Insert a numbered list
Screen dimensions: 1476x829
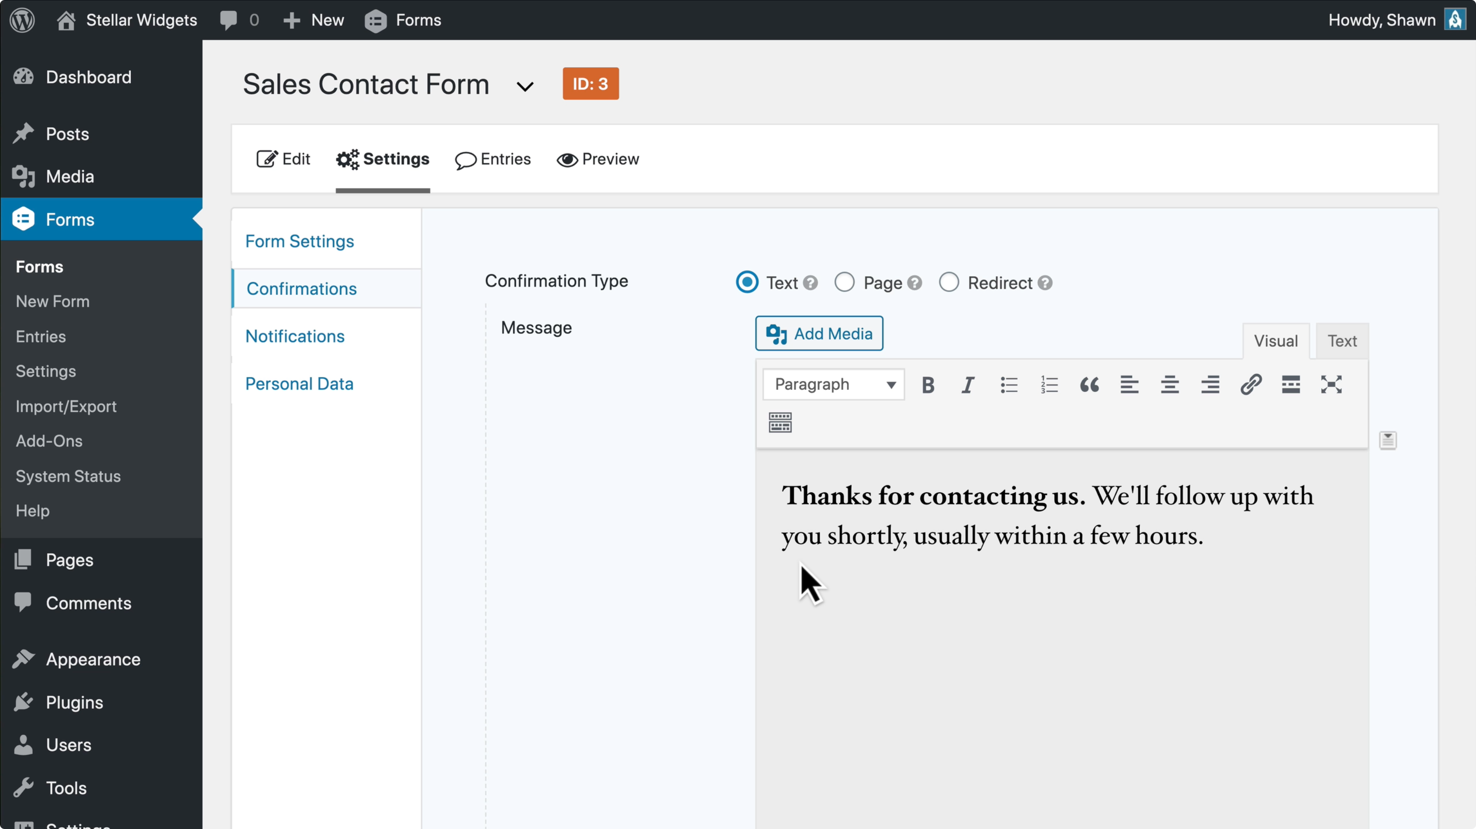[x=1048, y=385]
